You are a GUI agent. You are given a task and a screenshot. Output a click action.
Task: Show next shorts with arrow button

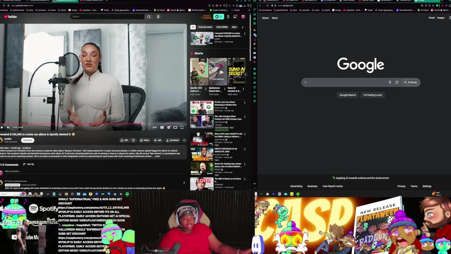point(245,74)
